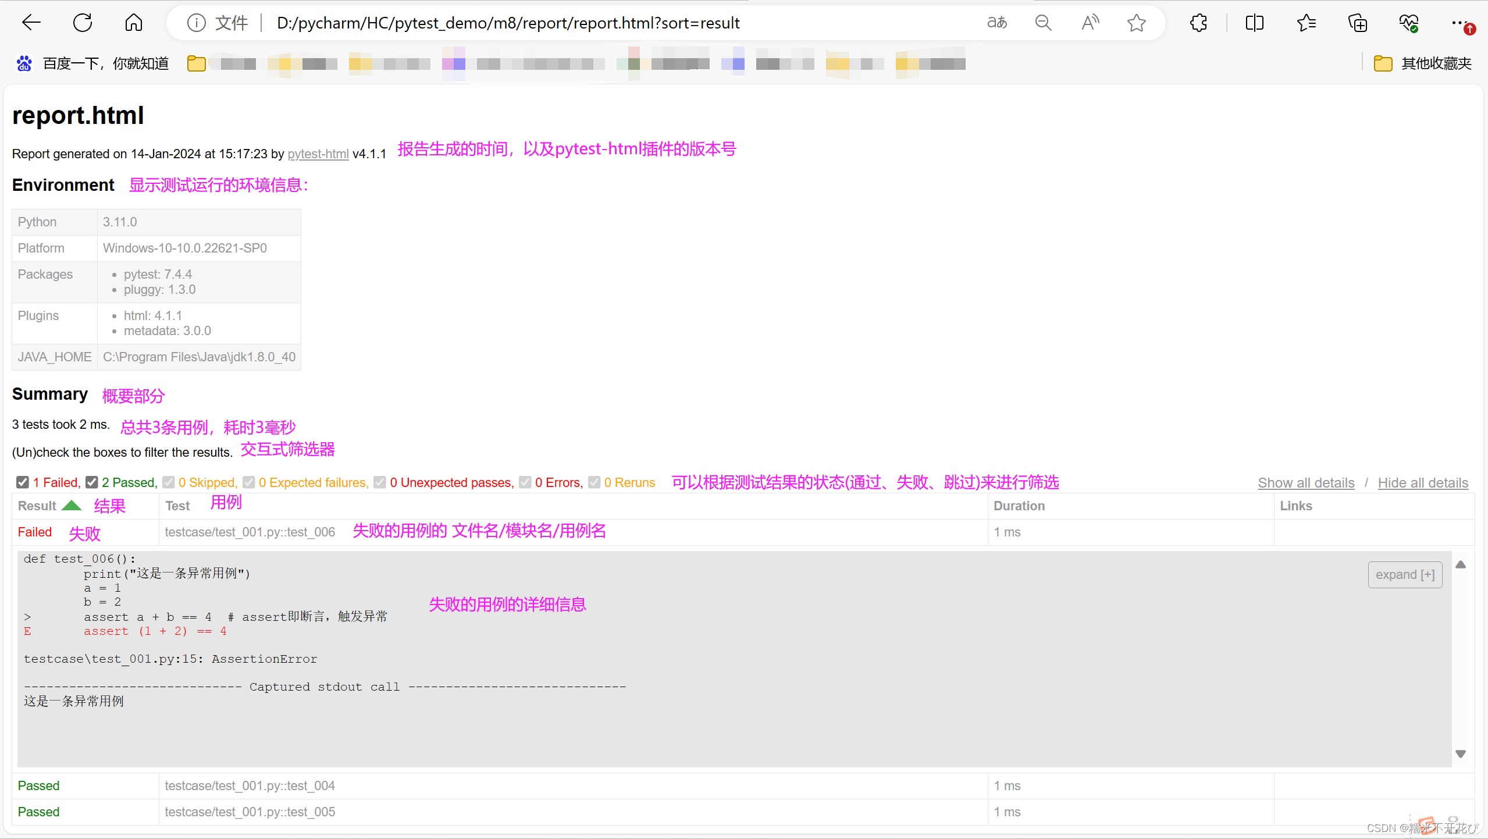Screen dimensions: 1488x839
Task: Click the home icon
Action: tap(133, 22)
